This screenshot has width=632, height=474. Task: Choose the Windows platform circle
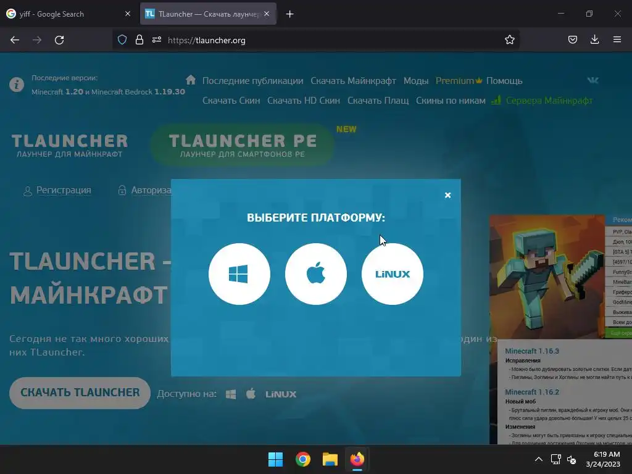pos(239,274)
